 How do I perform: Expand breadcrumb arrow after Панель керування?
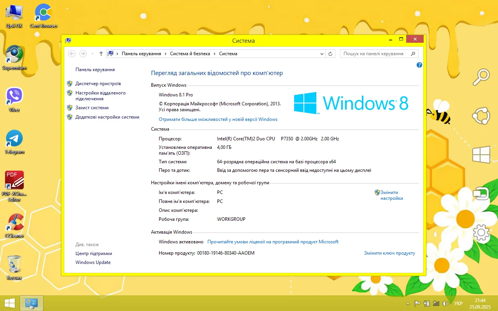tap(165, 54)
